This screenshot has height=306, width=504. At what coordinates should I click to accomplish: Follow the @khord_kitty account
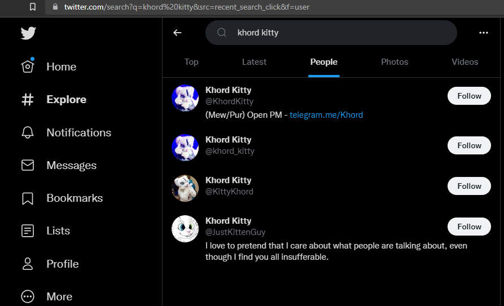[x=469, y=145]
